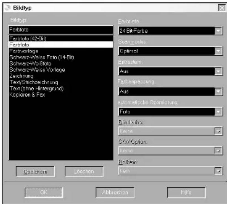Viewport: 227px width, 204px height.
Task: Click the 'Foto' optimization value
Action: point(167,112)
